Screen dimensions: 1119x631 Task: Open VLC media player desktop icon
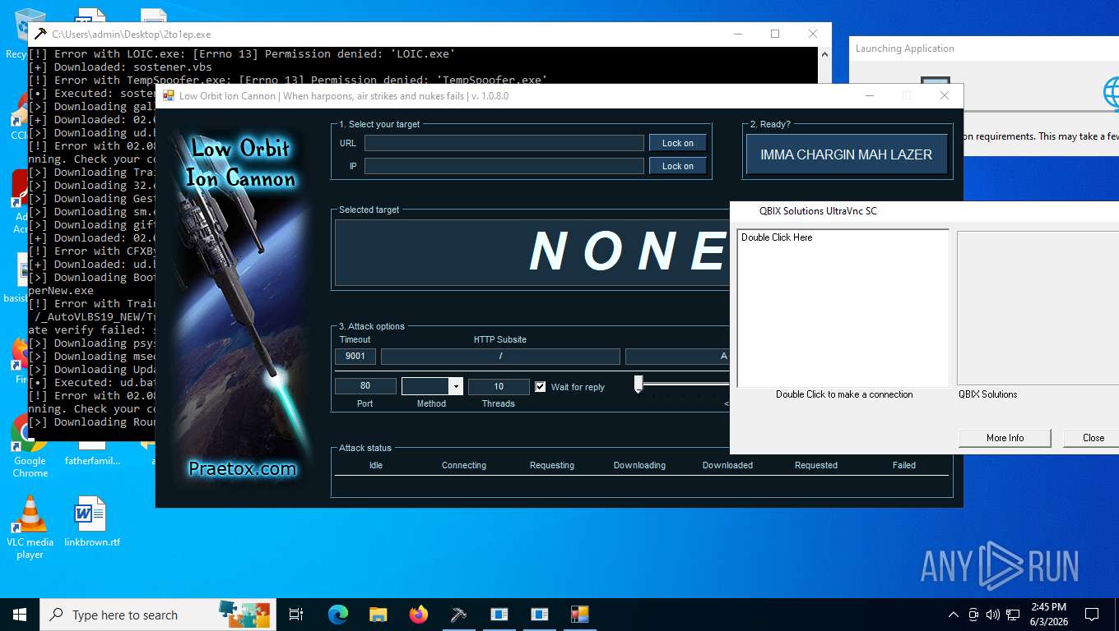(x=30, y=527)
